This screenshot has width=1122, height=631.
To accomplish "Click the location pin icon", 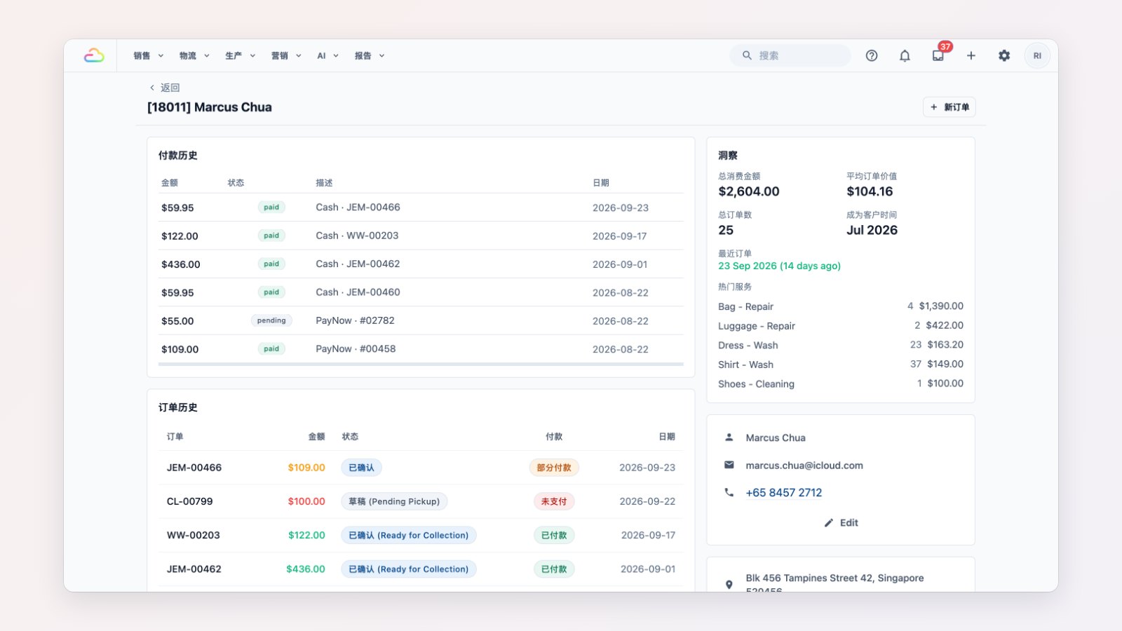I will [x=729, y=584].
